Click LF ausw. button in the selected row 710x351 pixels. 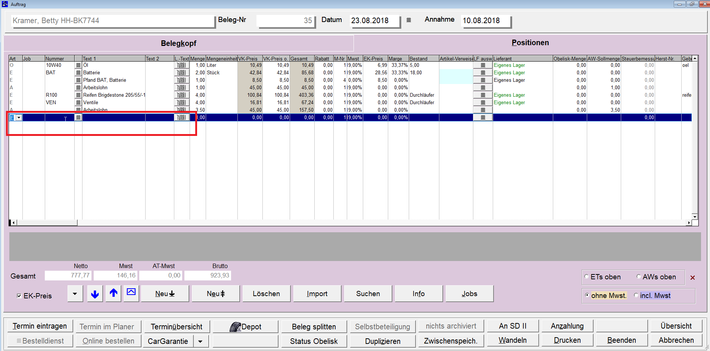pos(483,117)
